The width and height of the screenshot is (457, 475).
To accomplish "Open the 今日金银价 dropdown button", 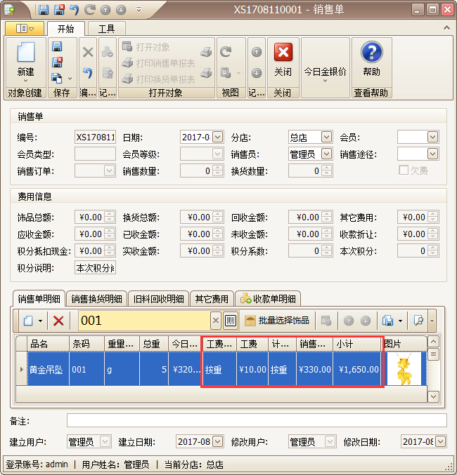I will tap(325, 73).
